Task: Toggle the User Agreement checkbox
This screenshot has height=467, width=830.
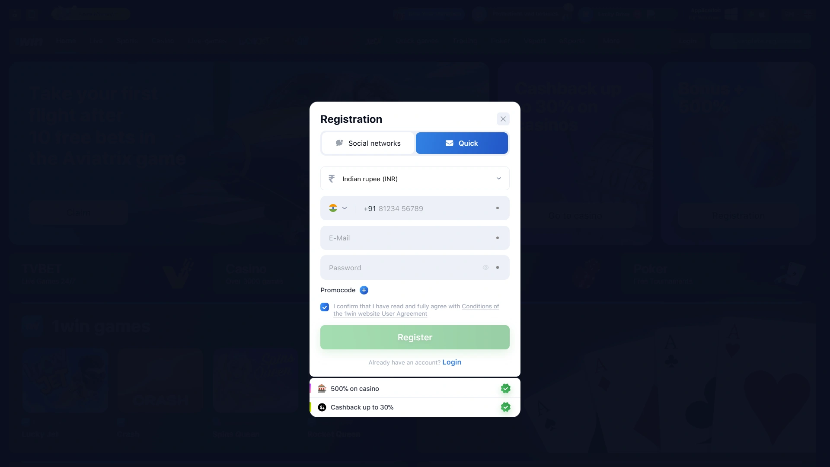Action: (x=325, y=307)
